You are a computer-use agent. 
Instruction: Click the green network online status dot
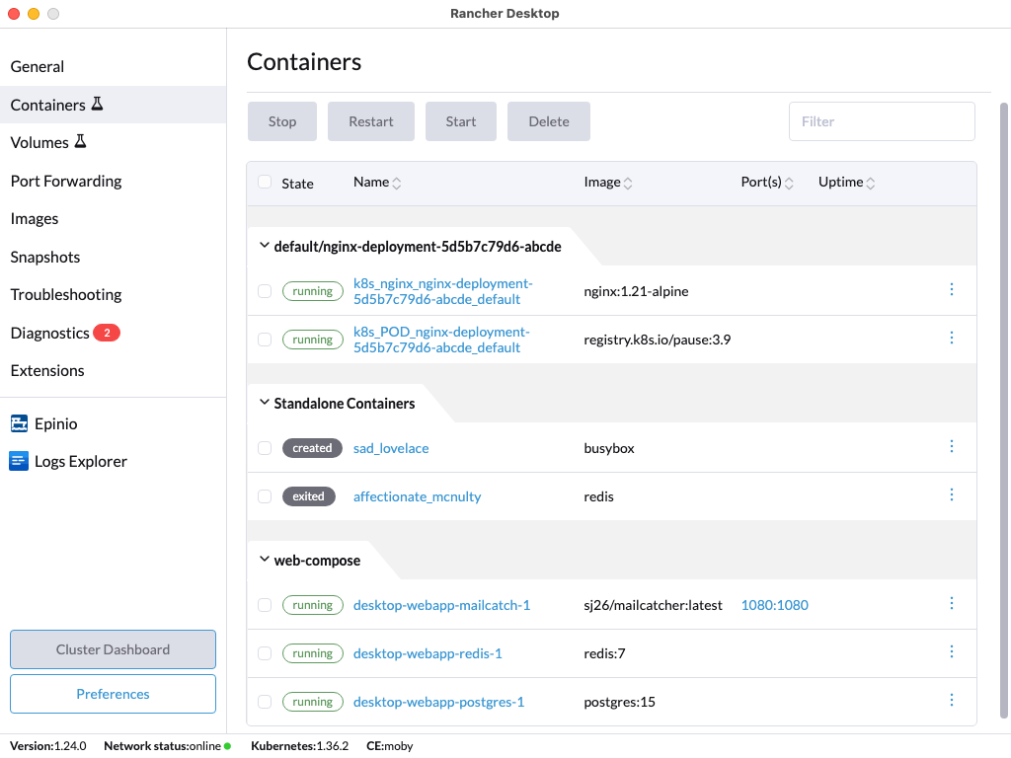[227, 746]
